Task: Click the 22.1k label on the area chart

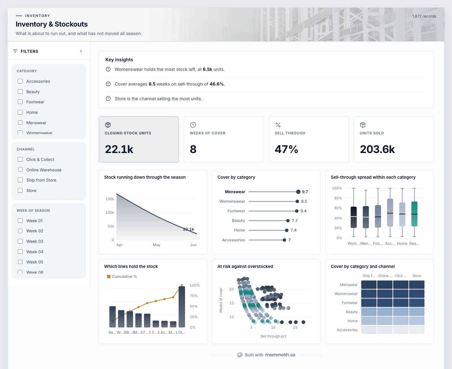Action: 188,229
